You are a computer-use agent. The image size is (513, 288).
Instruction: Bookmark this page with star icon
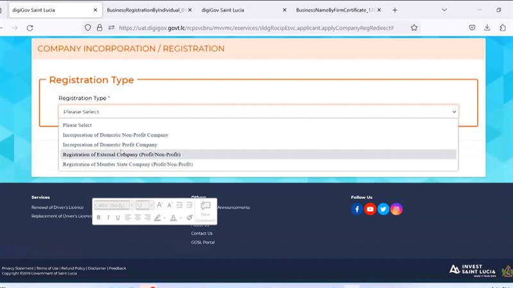(414, 28)
